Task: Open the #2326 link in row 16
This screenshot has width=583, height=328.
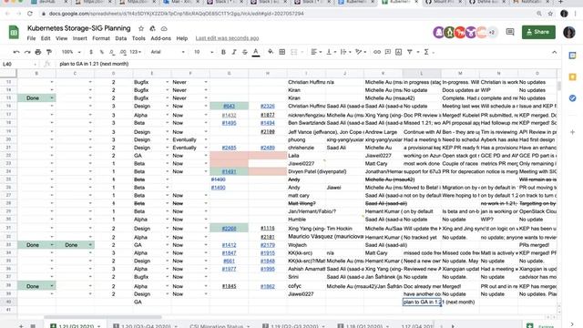Action: 267,107
